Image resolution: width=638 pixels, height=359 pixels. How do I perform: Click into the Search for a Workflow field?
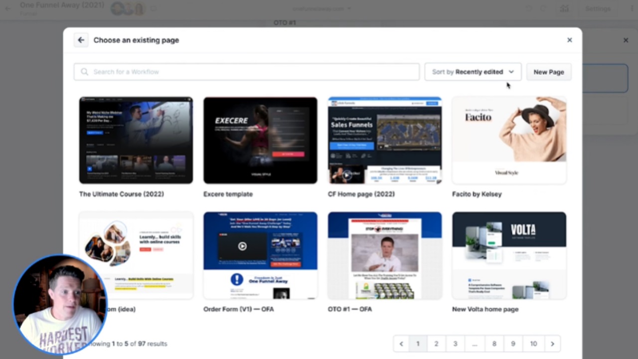pyautogui.click(x=249, y=72)
